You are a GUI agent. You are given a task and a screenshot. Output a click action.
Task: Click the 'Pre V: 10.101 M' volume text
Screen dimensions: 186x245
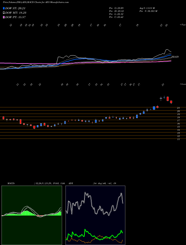pyautogui.click(x=148, y=11)
